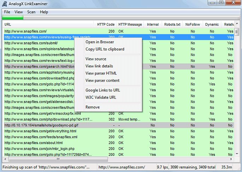Image resolution: width=242 pixels, height=172 pixels.
Task: Sort by HTTP Code column header
Action: pos(105,24)
